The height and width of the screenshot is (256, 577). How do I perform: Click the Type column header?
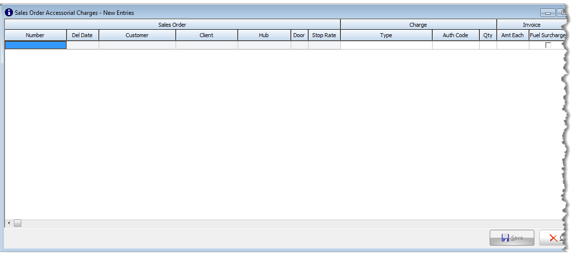(x=386, y=35)
